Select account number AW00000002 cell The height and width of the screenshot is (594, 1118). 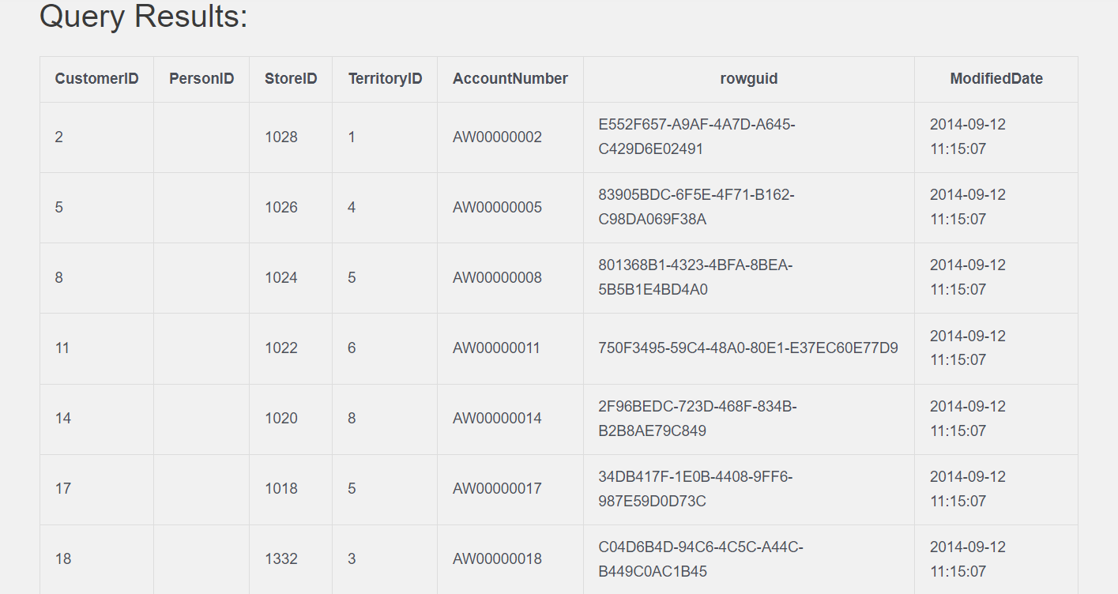pos(497,137)
